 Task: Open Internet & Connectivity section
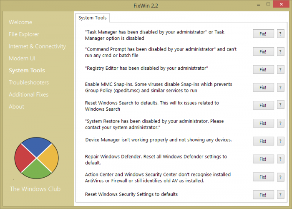tap(37, 46)
